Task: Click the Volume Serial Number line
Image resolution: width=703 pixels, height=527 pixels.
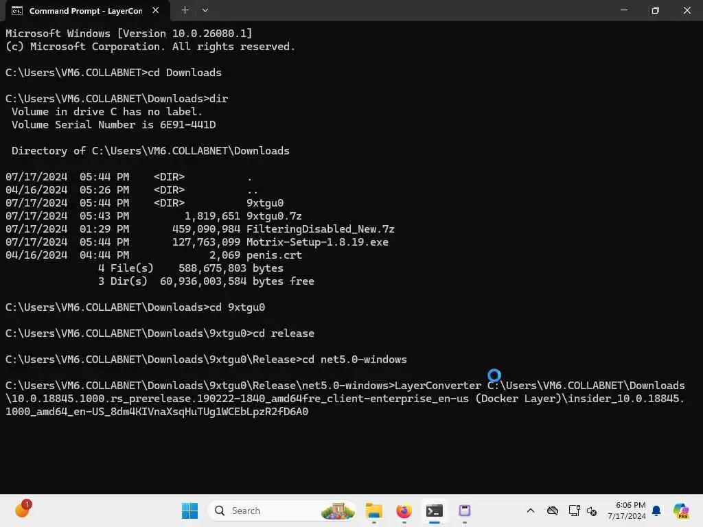Action: point(113,125)
